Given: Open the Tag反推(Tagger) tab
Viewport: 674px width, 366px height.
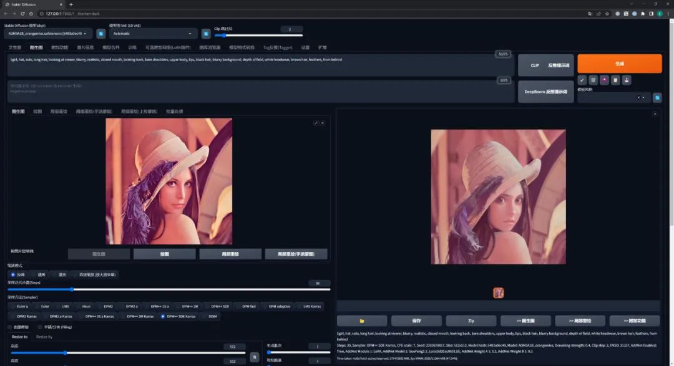Looking at the screenshot, I should (x=278, y=47).
